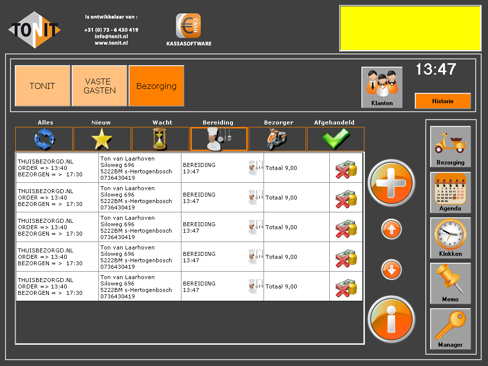
Task: Select the TONIT button
Action: pos(43,86)
